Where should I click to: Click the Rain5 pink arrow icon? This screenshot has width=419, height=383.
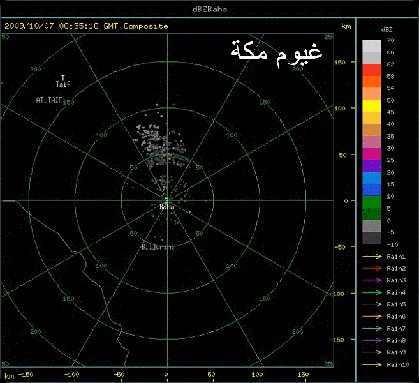372,304
